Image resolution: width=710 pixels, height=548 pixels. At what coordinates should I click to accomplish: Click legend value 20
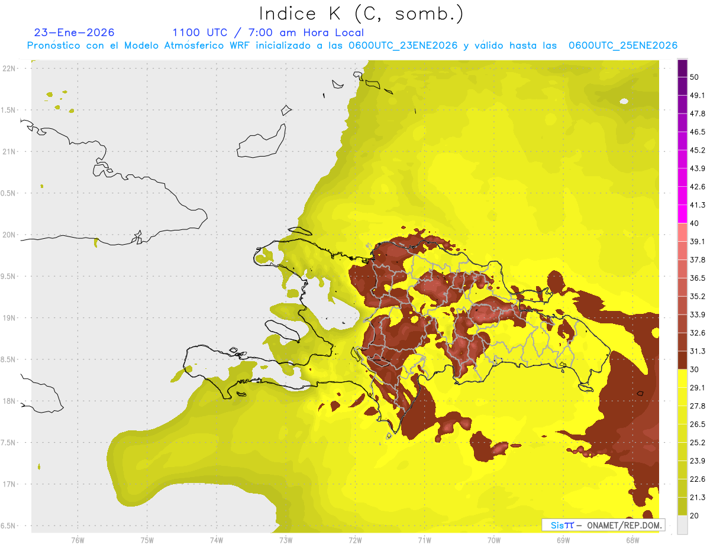[x=695, y=515]
